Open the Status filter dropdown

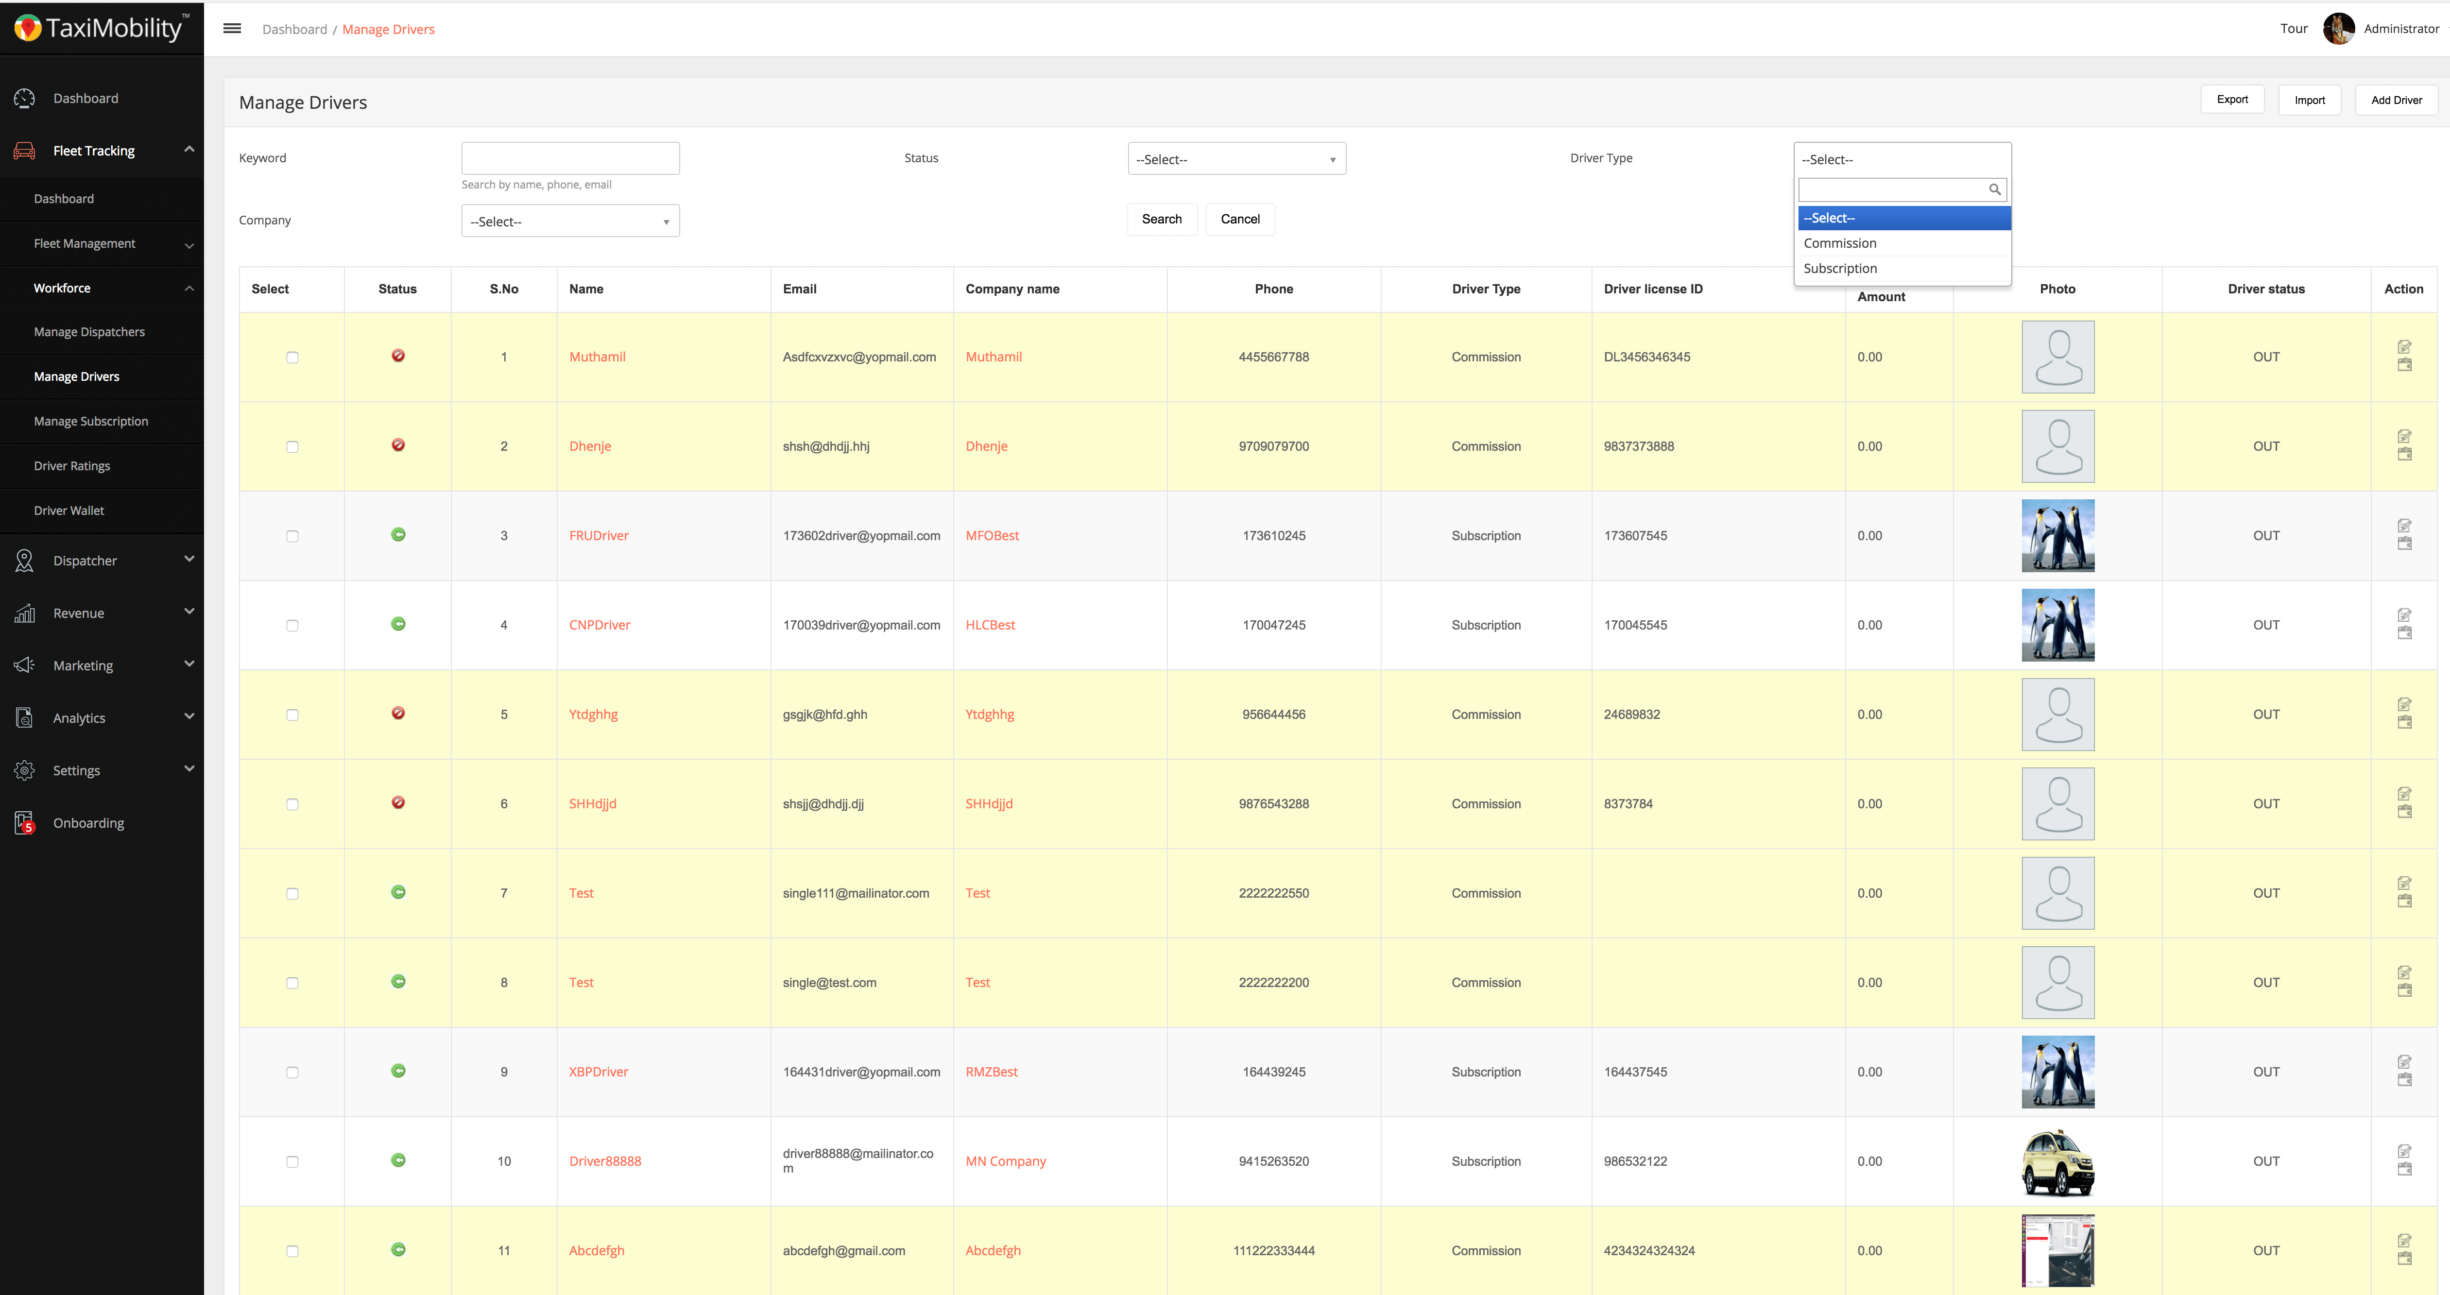[x=1236, y=159]
